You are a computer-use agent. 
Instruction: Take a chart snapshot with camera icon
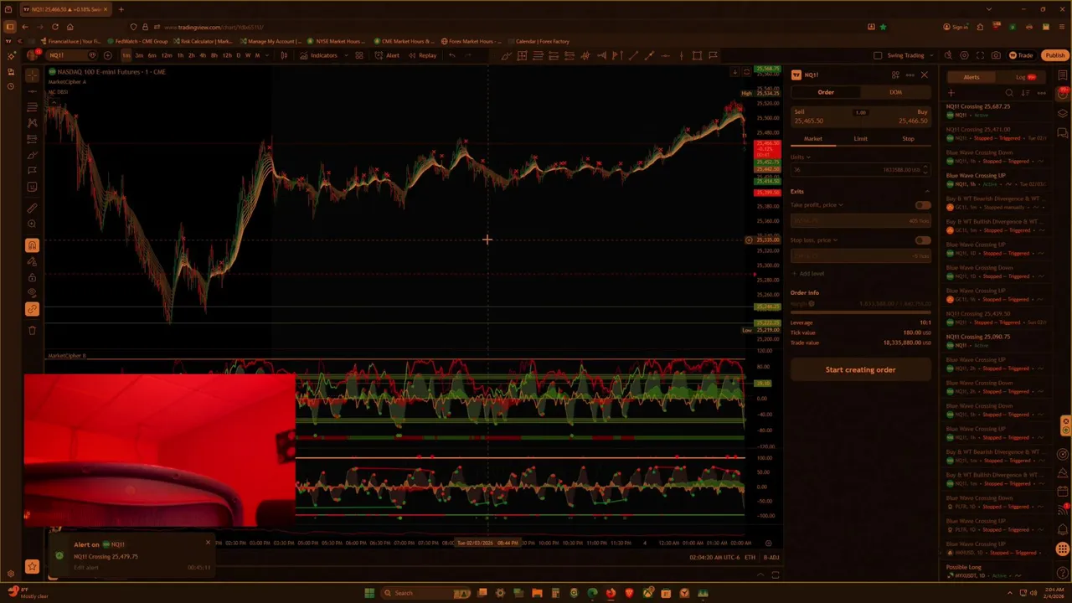996,55
